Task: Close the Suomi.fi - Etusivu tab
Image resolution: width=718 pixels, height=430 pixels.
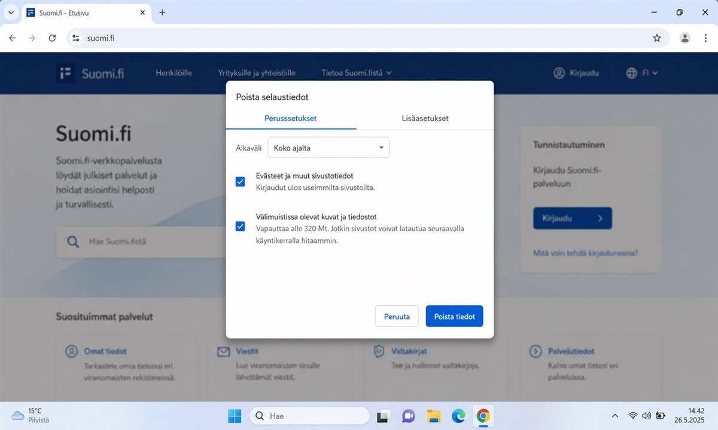Action: pos(142,13)
